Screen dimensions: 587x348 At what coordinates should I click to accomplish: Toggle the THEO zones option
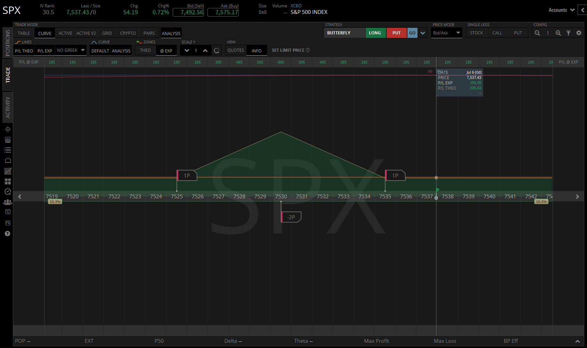click(145, 50)
